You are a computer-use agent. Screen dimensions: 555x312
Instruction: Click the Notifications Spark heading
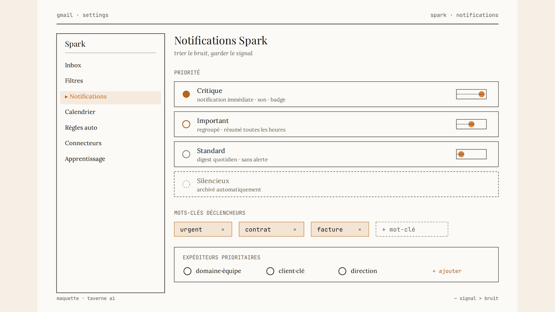coord(221,41)
